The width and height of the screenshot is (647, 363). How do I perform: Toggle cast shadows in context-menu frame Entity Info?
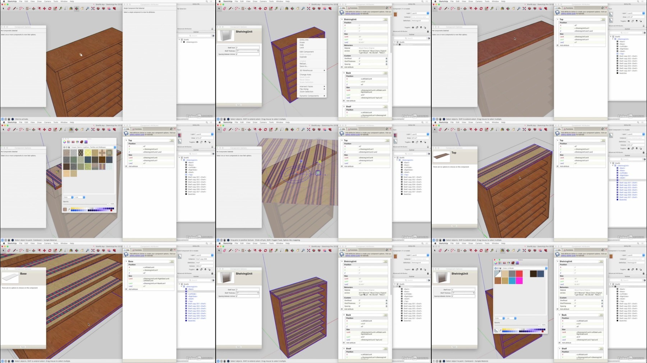pos(421,27)
